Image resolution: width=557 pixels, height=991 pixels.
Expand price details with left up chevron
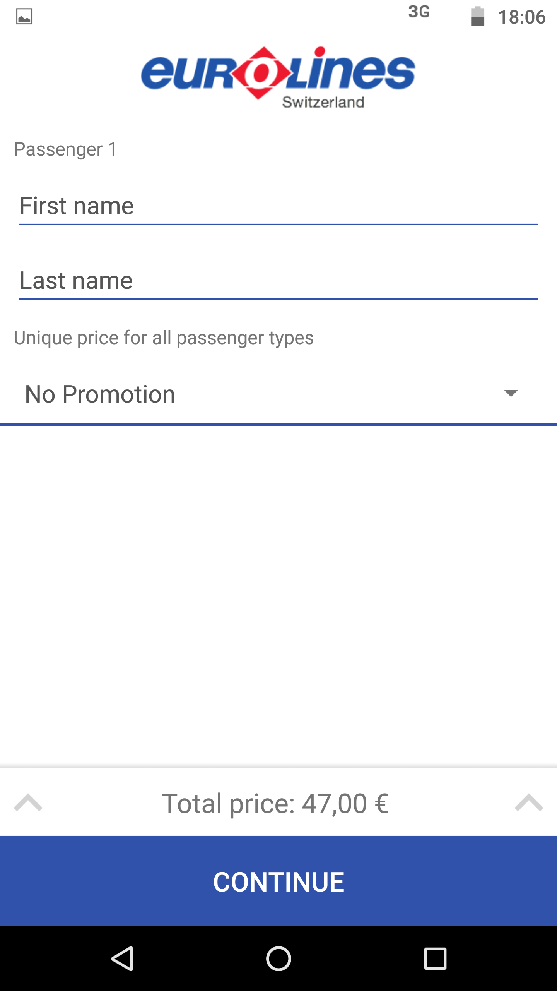tap(28, 802)
